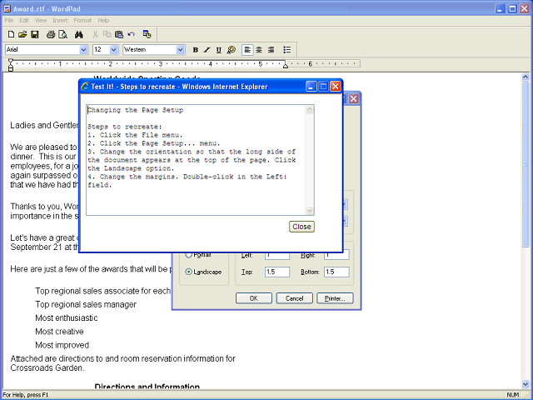Click the Close button in Test It! window

[x=301, y=227]
